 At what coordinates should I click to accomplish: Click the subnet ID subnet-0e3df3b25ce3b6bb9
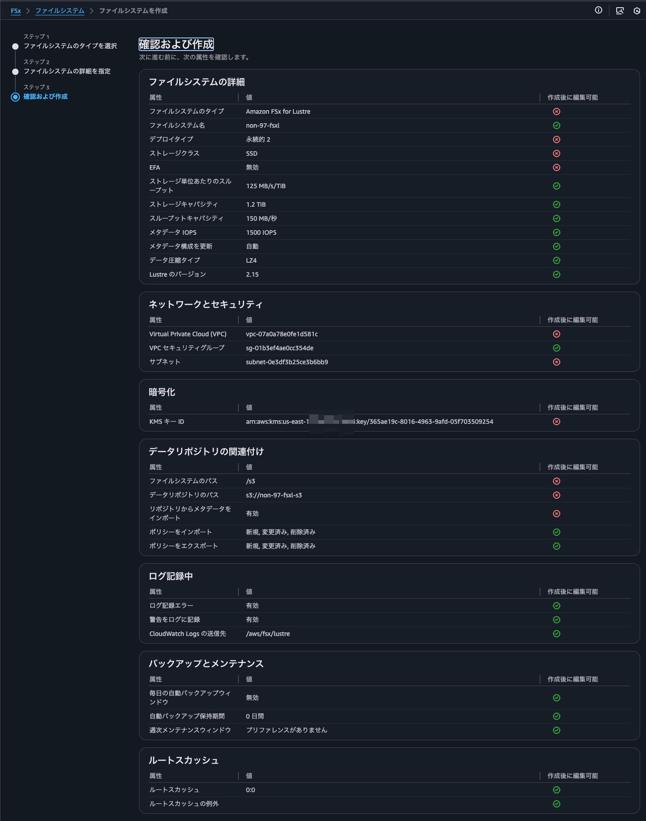[x=287, y=362]
